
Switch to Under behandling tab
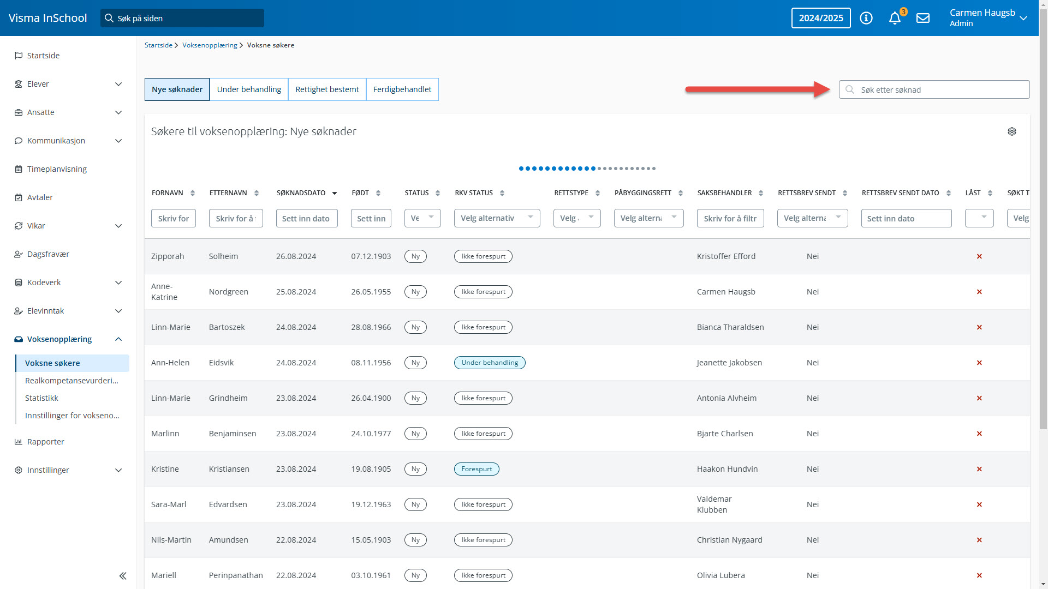249,89
